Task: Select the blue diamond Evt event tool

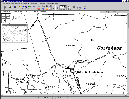Action: [x=23, y=7]
